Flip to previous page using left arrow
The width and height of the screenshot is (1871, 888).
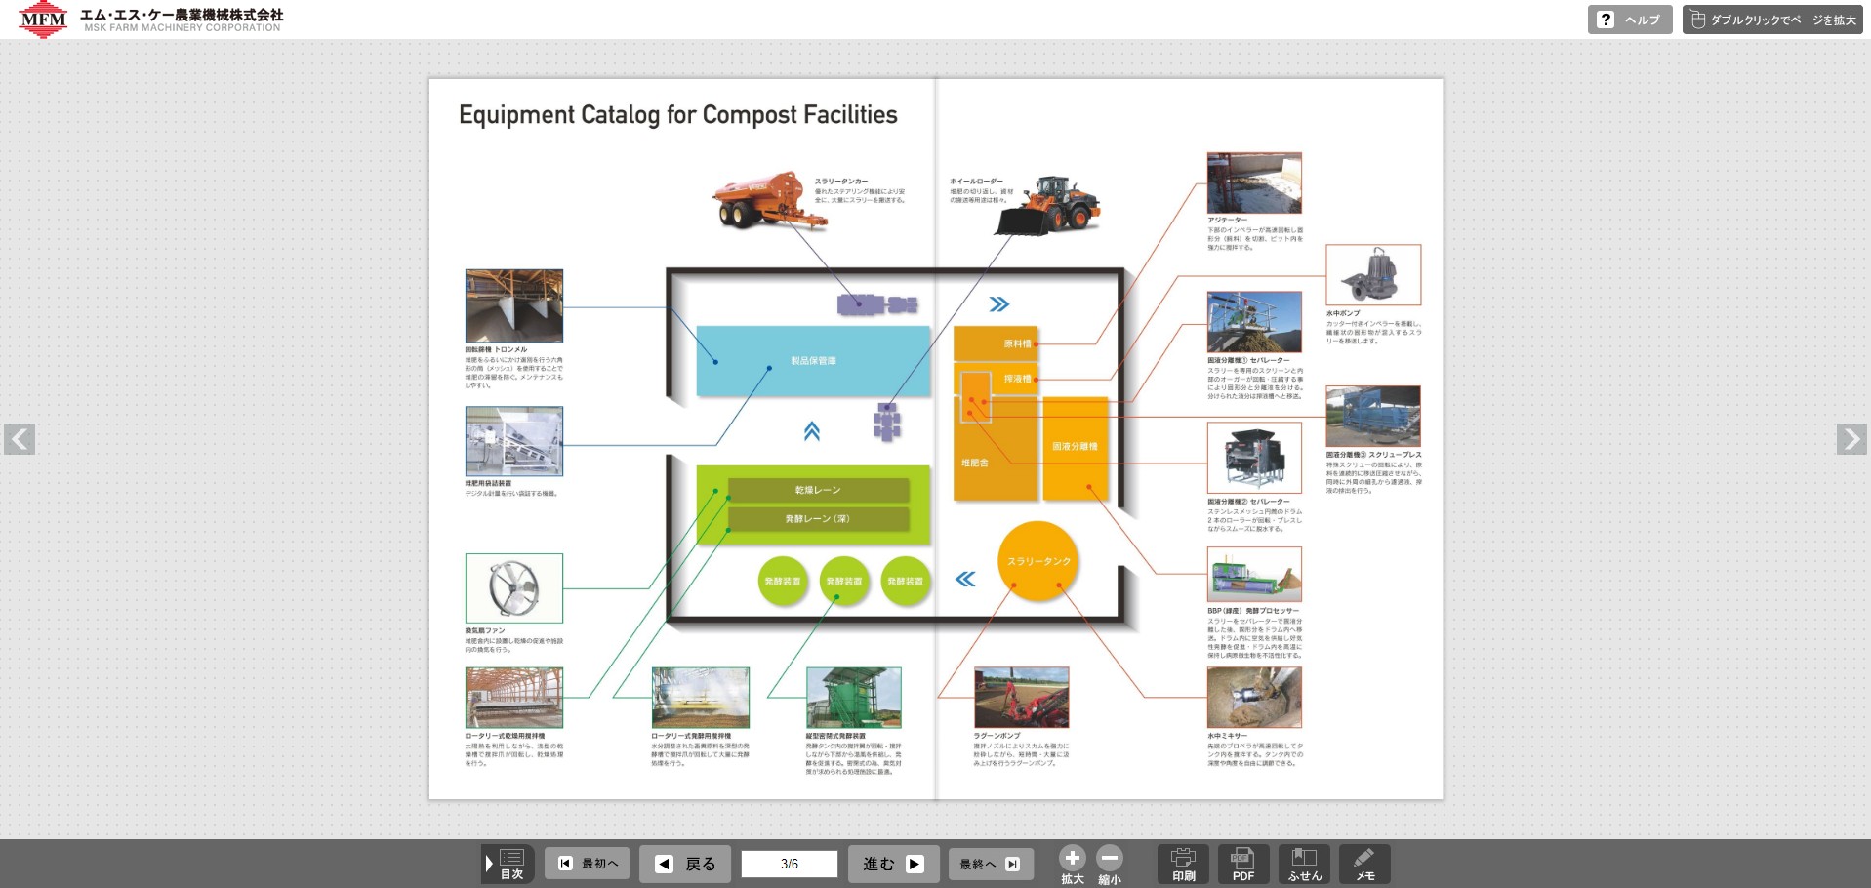click(x=20, y=439)
